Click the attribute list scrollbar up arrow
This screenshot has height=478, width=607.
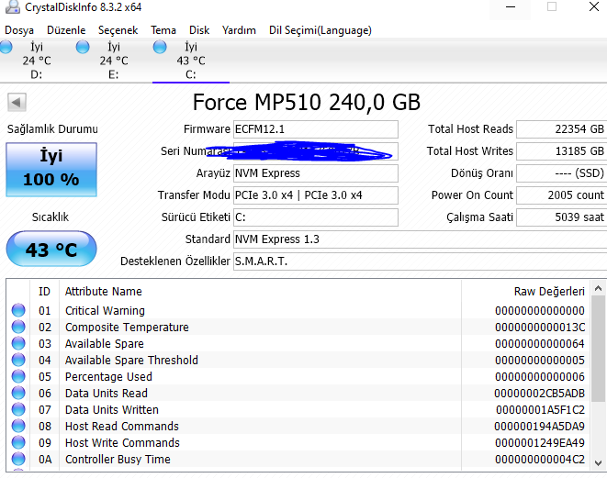tap(598, 288)
